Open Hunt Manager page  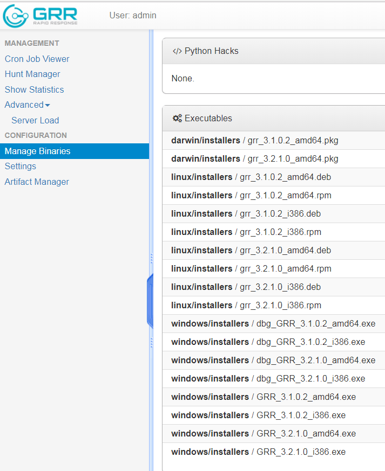point(32,74)
